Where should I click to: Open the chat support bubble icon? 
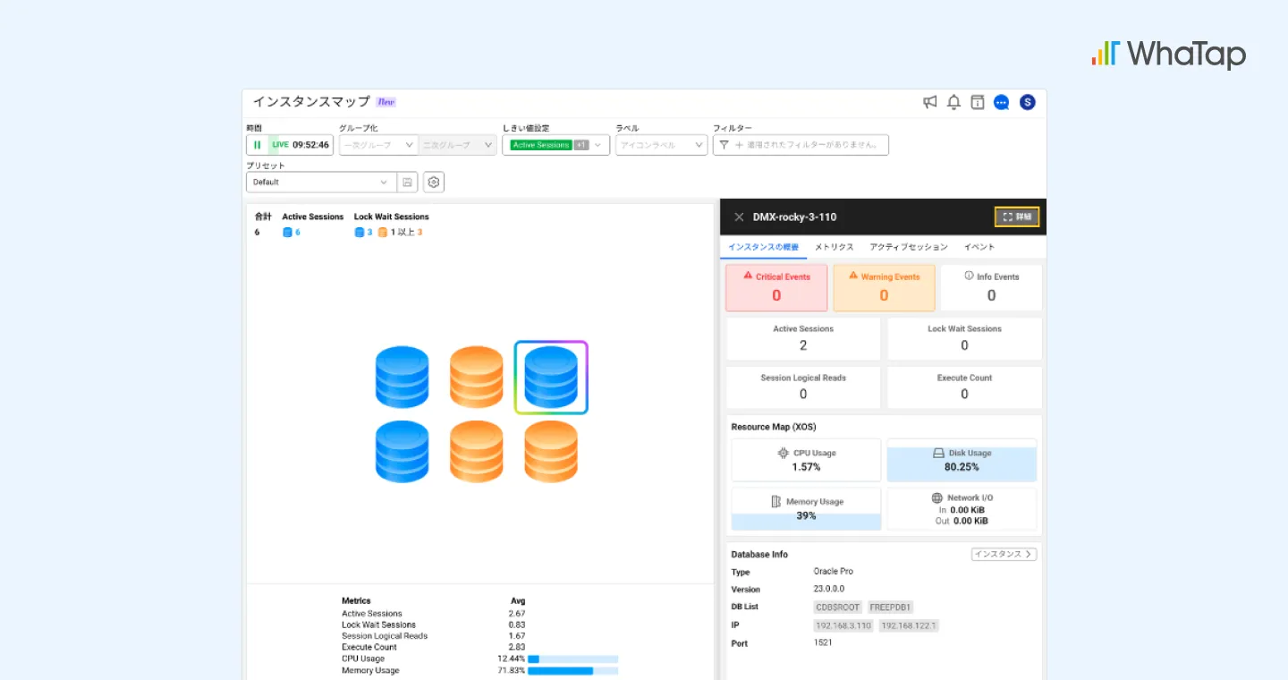[1002, 102]
